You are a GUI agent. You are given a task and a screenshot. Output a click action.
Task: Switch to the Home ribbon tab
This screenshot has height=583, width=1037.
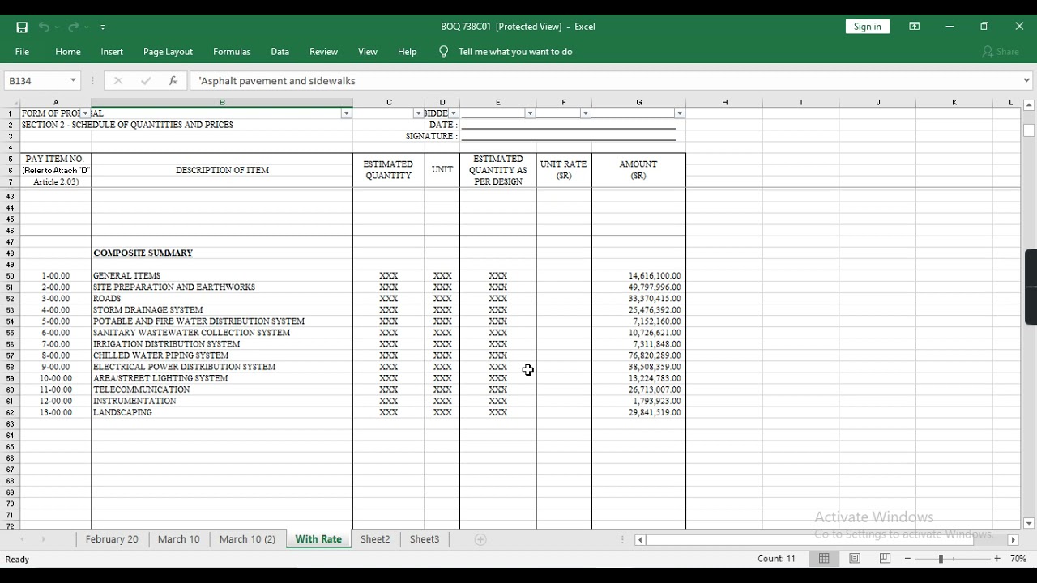[68, 52]
